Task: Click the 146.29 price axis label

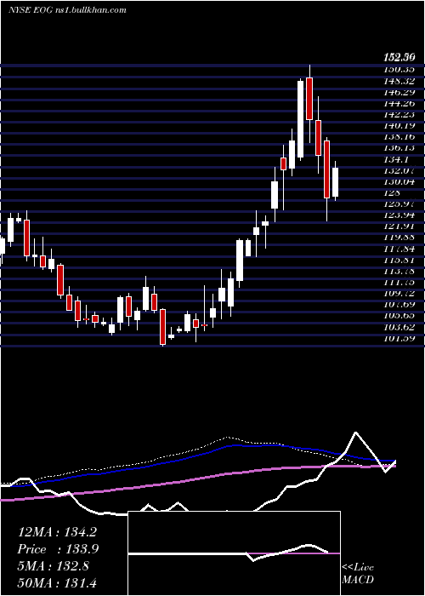Action: click(399, 92)
